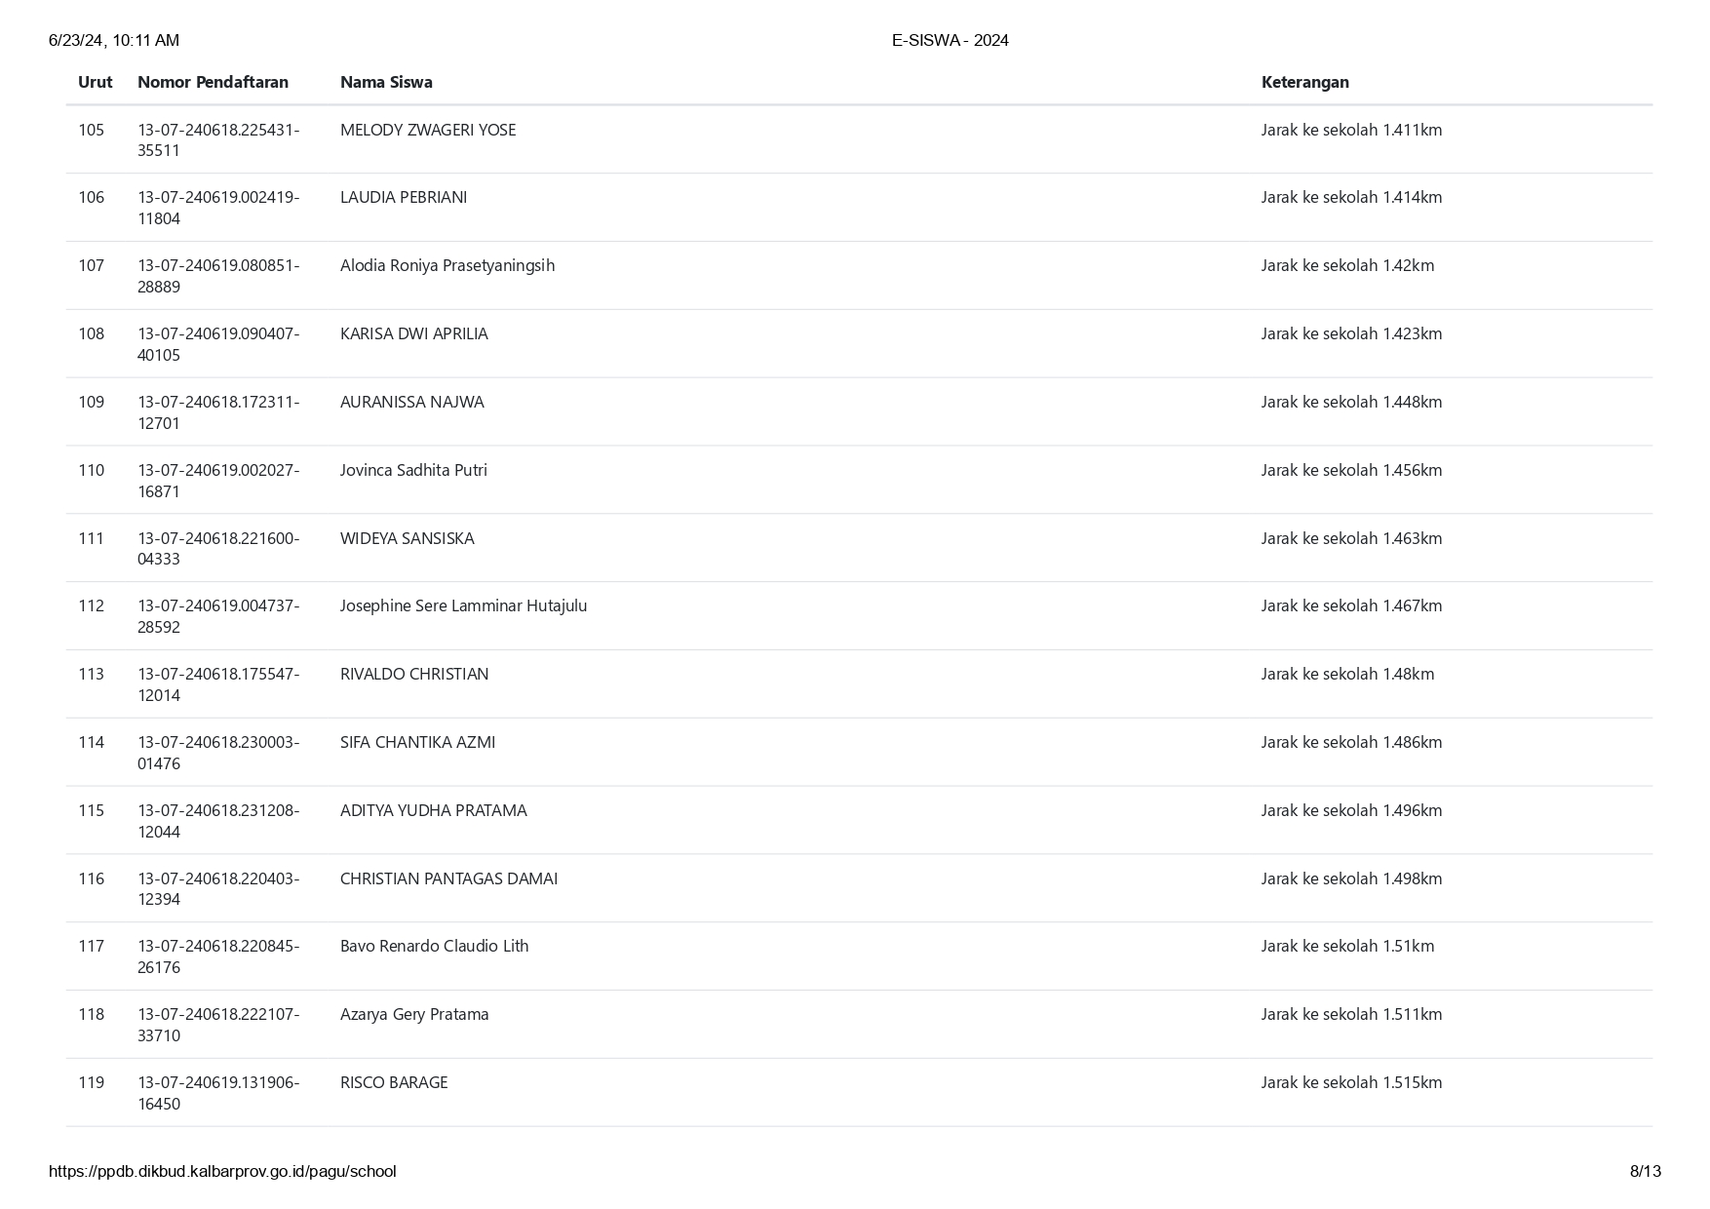Click order number 116

coord(91,878)
